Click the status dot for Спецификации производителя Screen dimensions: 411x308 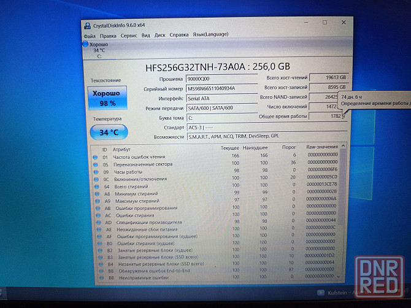99,222
